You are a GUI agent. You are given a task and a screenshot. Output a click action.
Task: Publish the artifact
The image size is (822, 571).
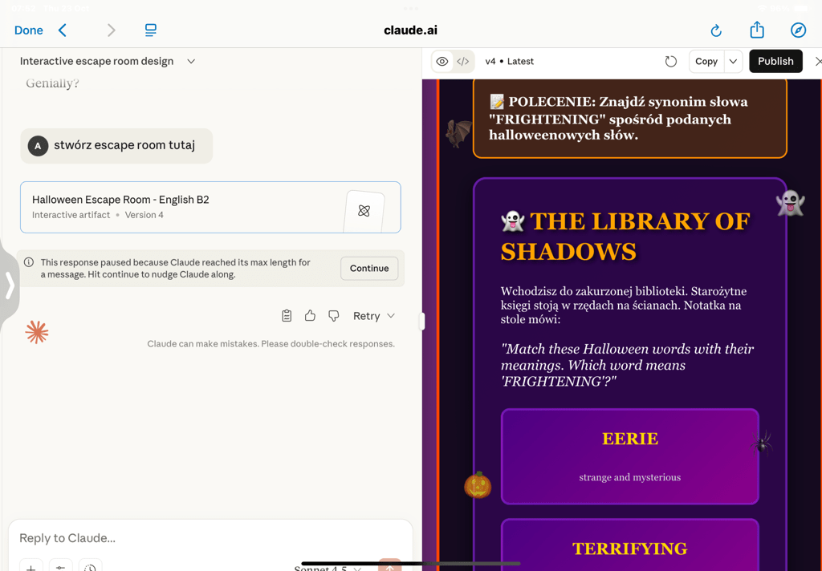tap(775, 62)
